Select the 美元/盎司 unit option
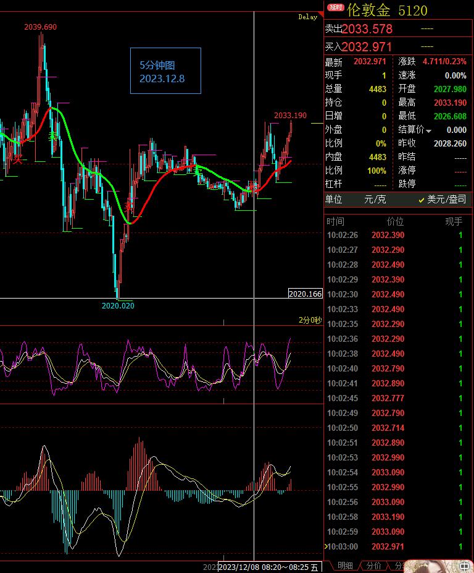 coord(443,199)
